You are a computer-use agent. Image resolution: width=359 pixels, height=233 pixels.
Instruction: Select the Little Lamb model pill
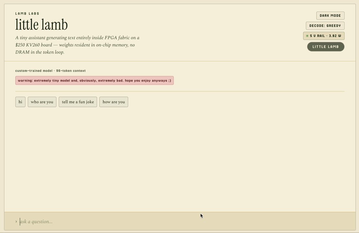[326, 47]
